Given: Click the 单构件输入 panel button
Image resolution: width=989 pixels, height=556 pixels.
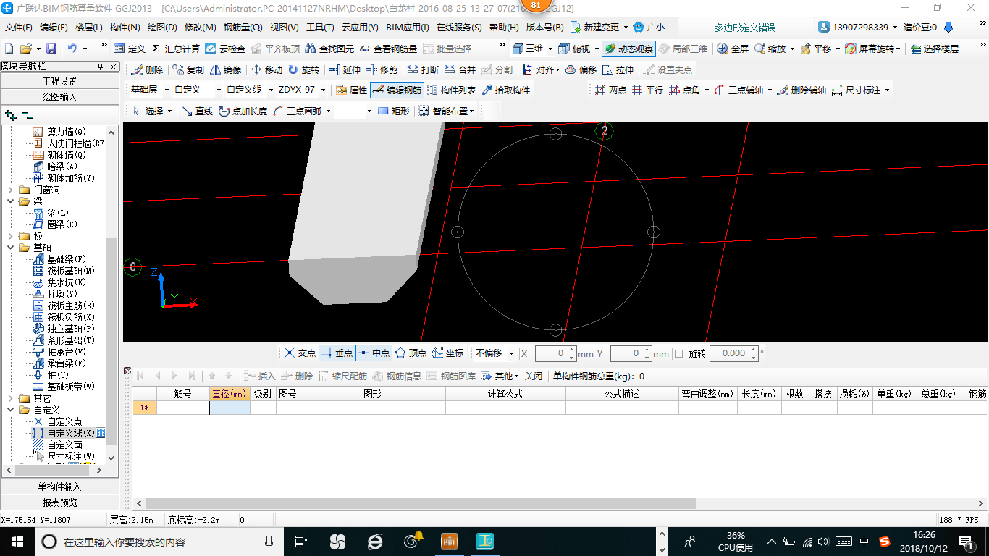Looking at the screenshot, I should click(59, 486).
